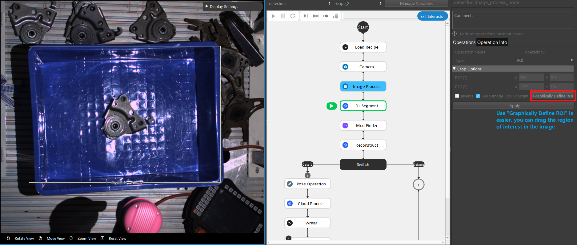Toggle the Inverse checkbox
577x245 pixels.
click(x=457, y=96)
